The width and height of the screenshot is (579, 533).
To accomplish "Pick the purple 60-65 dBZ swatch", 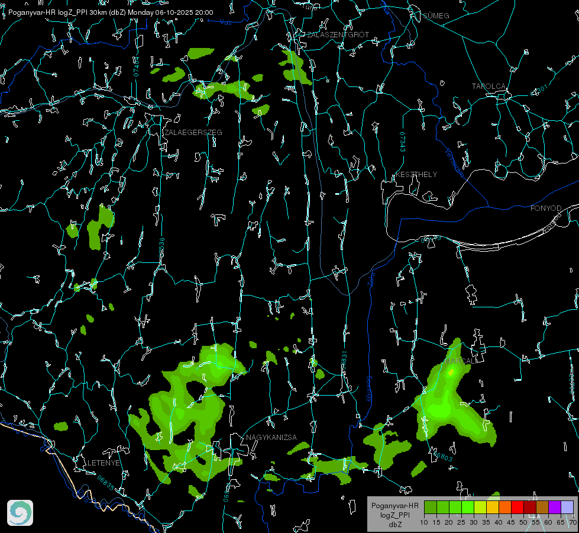I will click(555, 507).
